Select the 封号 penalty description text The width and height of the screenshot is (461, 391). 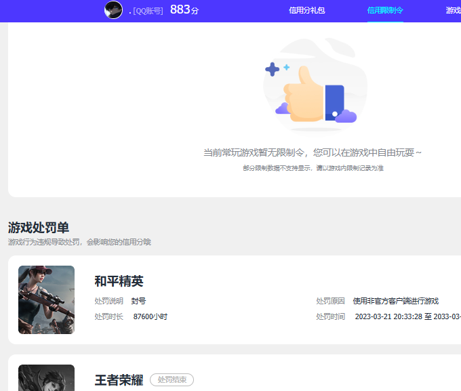[138, 301]
